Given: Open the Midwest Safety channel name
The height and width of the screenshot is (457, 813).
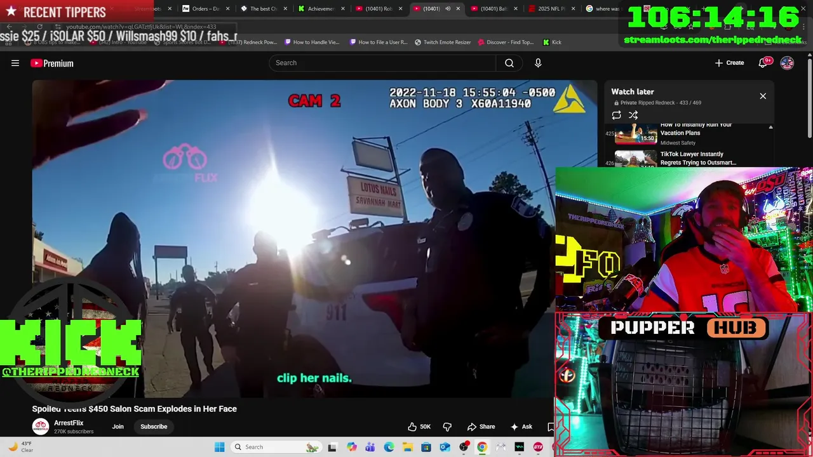Looking at the screenshot, I should tap(678, 143).
